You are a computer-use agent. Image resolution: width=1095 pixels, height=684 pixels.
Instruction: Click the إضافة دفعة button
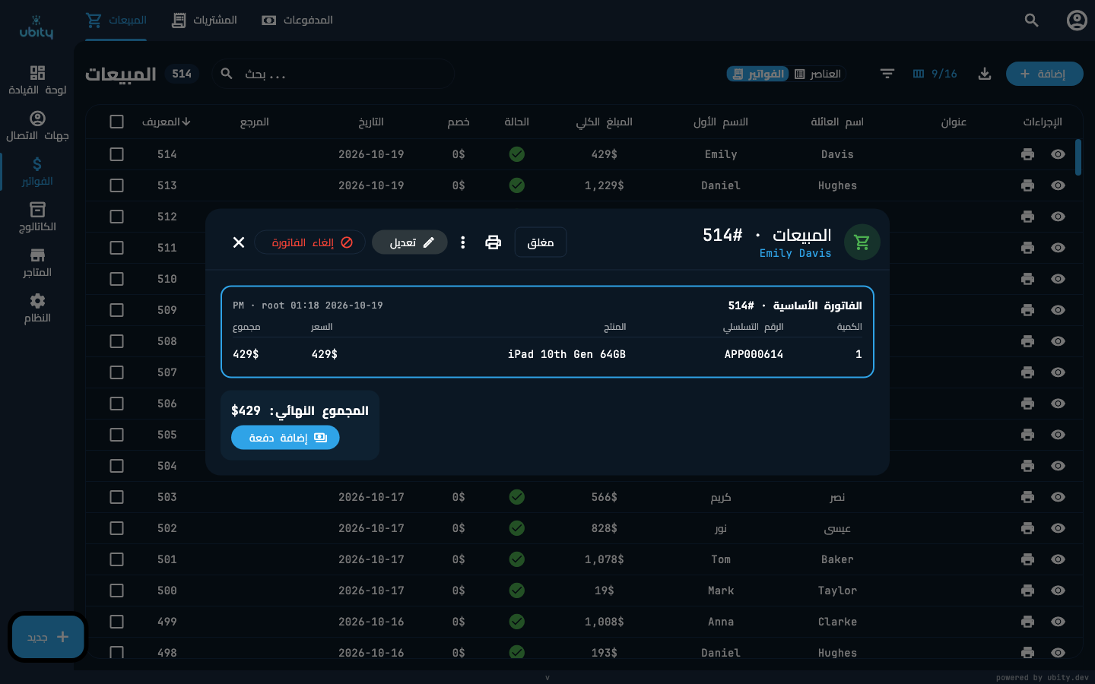click(x=285, y=438)
